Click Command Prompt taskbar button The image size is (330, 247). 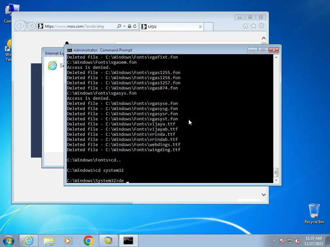click(x=128, y=241)
